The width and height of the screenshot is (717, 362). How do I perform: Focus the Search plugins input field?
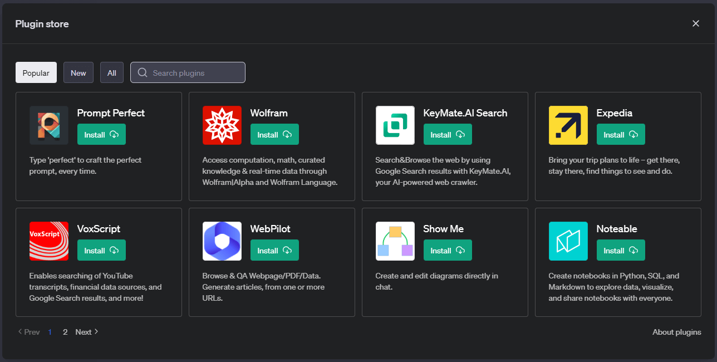coord(188,72)
